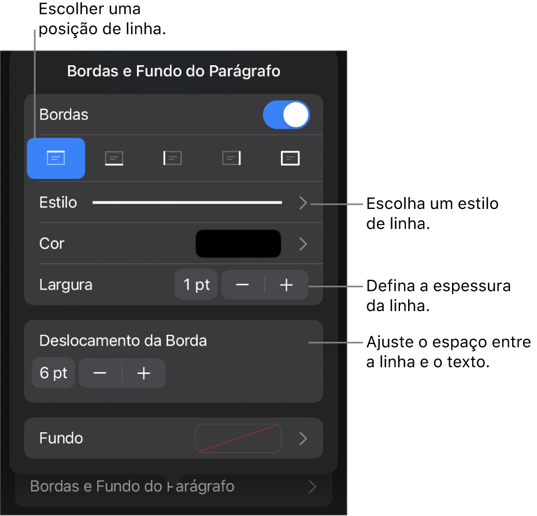Open the underlying Bordas e Fundo do Parágrafo row chevron
This screenshot has height=516, width=537.
tap(312, 487)
